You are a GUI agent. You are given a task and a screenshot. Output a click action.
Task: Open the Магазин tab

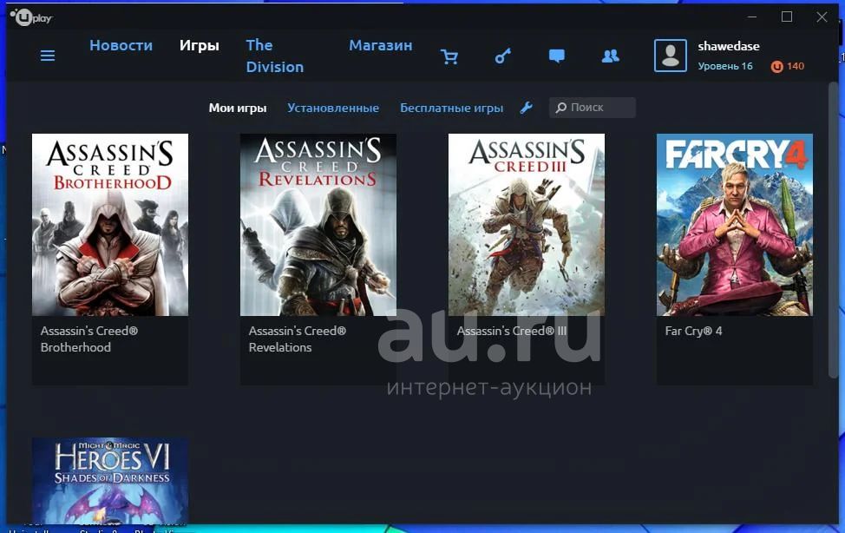click(x=381, y=45)
